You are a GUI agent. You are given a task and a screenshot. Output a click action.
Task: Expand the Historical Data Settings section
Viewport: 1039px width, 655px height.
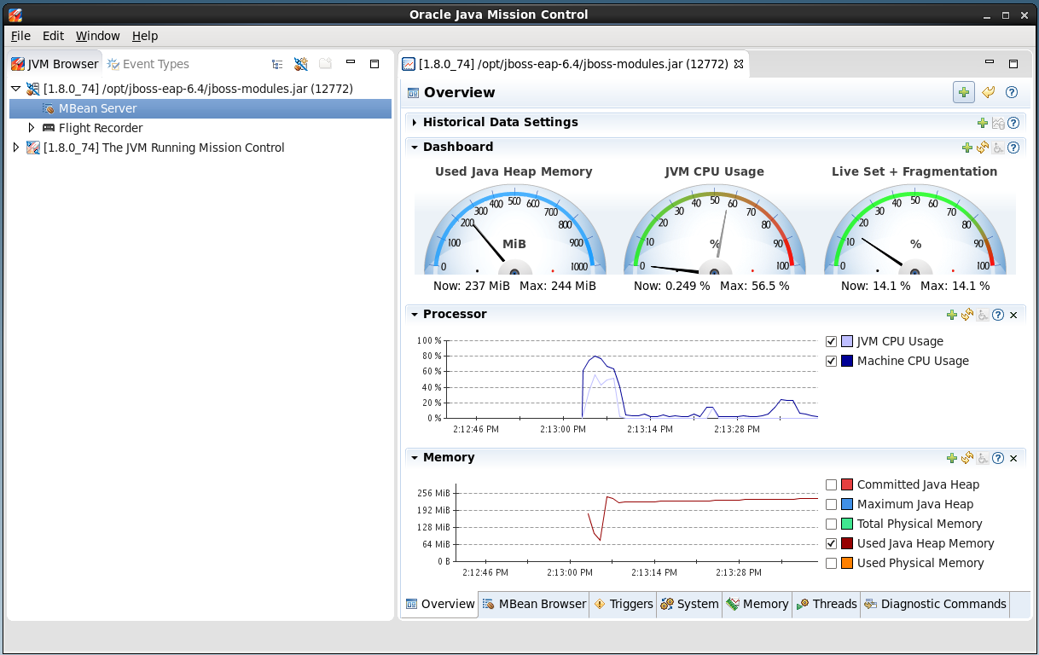pos(414,123)
